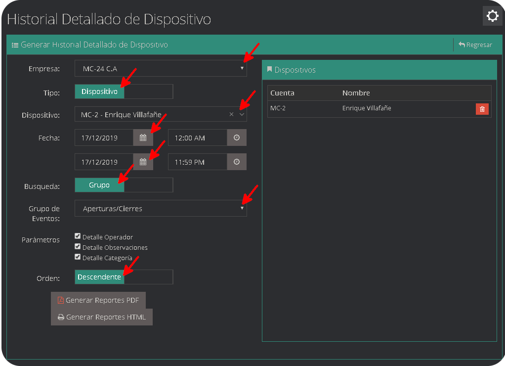Delete device MC-2 using the trash icon
This screenshot has height=366, width=505.
[482, 108]
